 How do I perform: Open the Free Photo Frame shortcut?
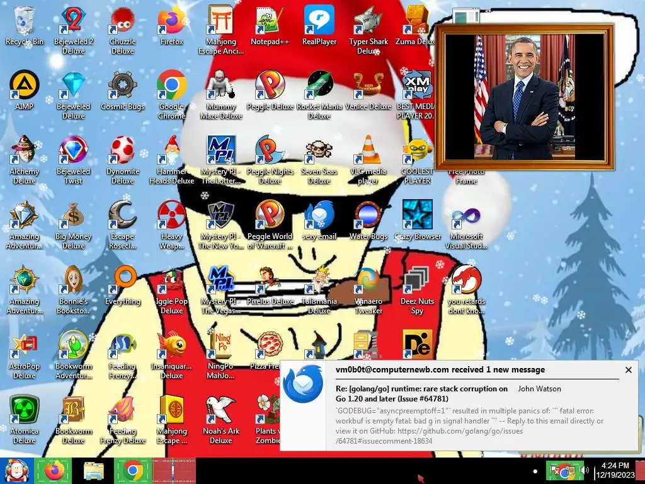pos(466,176)
